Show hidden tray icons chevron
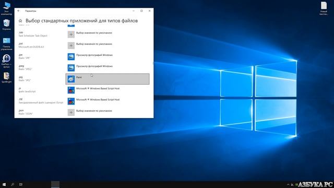The width and height of the screenshot is (334, 188). [288, 184]
